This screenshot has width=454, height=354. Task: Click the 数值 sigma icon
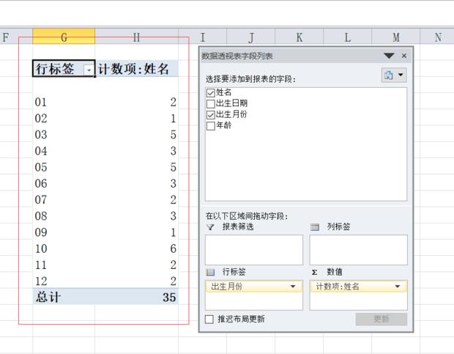coord(315,272)
